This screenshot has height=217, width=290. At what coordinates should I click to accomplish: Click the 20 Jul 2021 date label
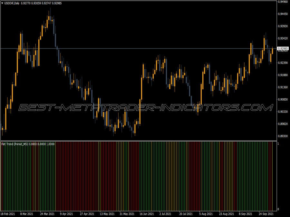pos(186,214)
